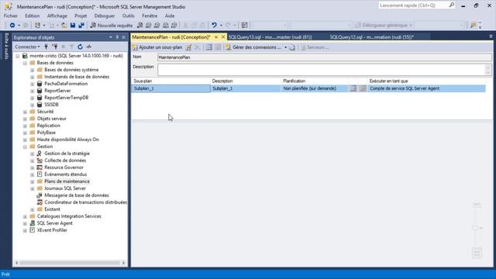Open Outils menu
Image resolution: width=496 pixels, height=279 pixels.
(129, 15)
